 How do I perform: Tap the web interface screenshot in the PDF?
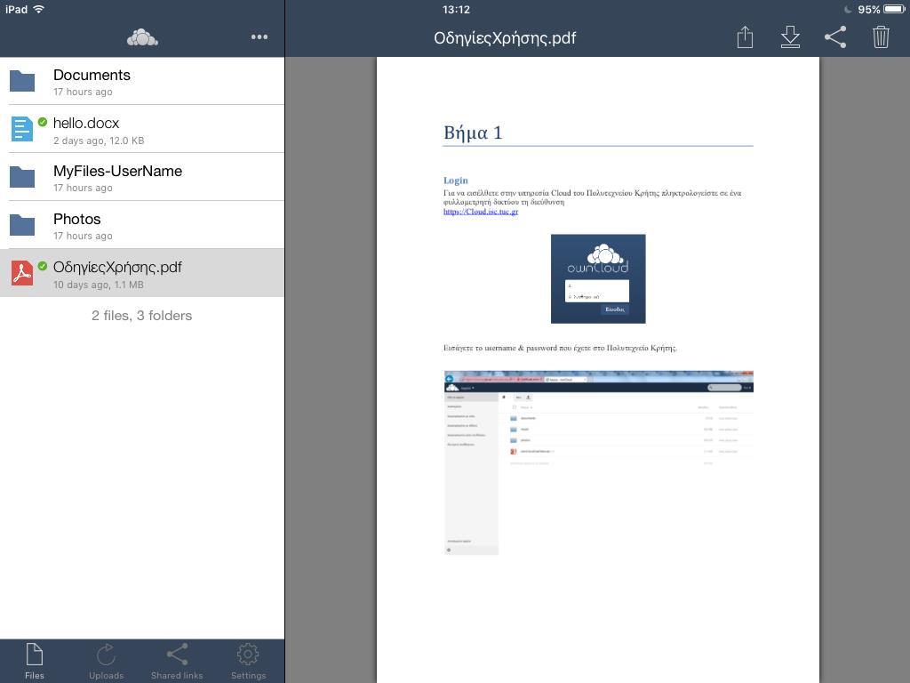pos(598,462)
